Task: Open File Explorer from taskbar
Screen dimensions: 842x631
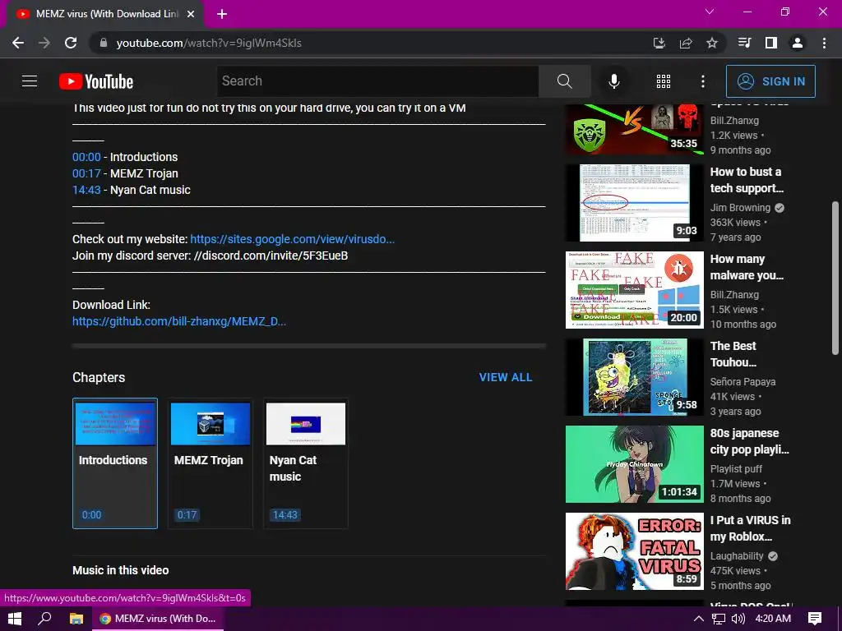Action: (76, 619)
